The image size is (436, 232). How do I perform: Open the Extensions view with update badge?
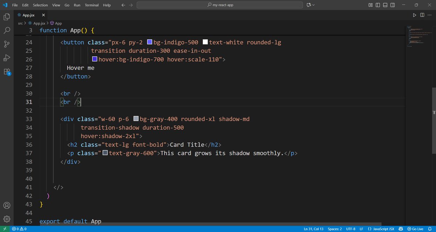click(x=7, y=72)
